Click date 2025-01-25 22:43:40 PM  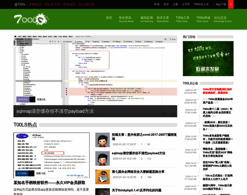[x=190, y=92]
